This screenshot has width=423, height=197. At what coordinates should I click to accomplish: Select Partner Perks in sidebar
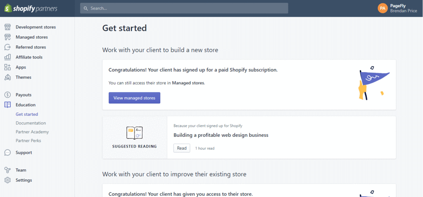point(29,141)
